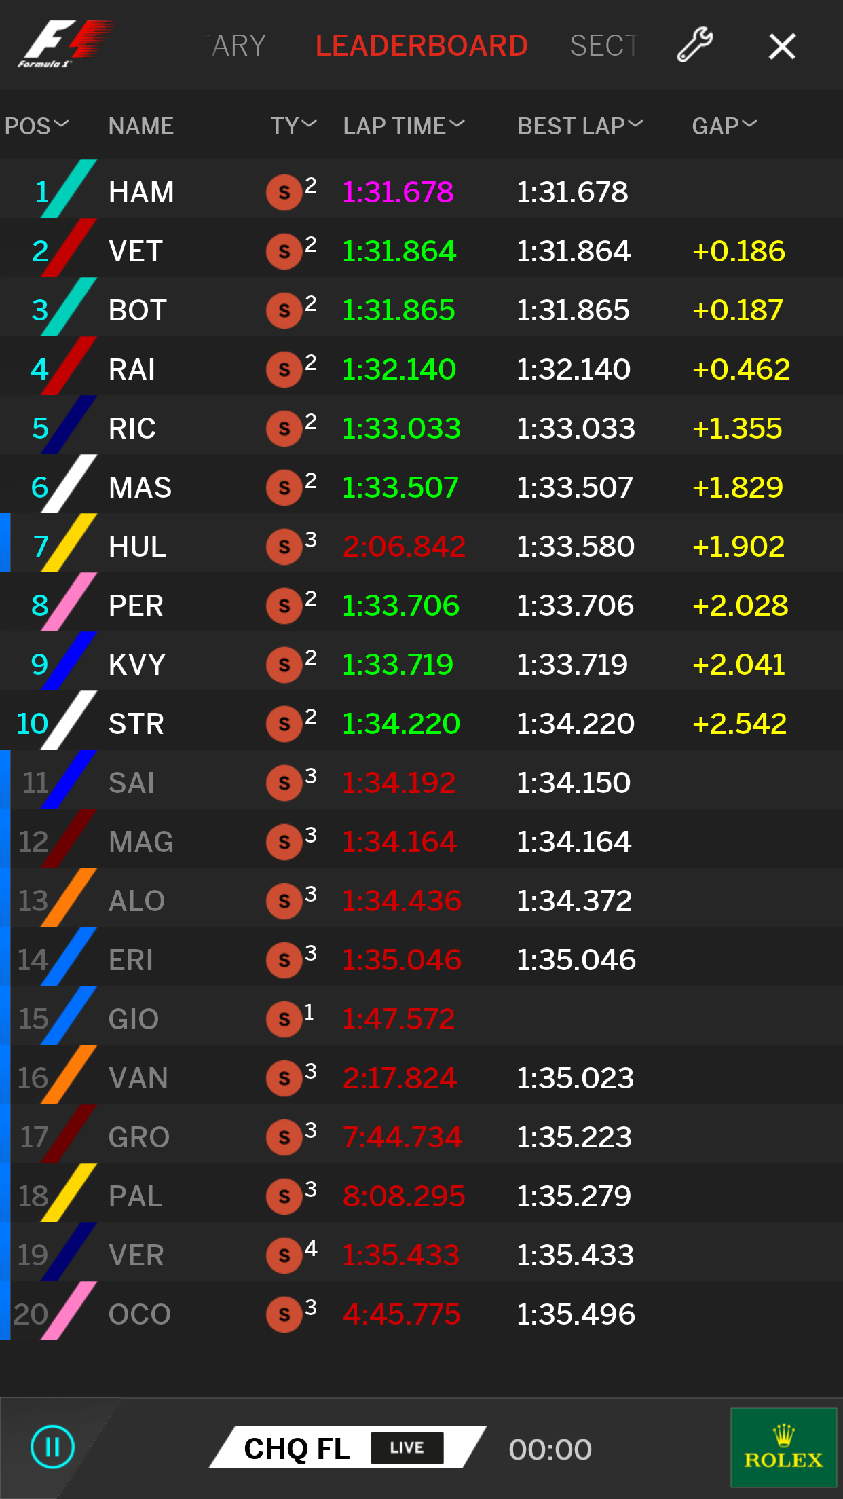Open settings via the wrench icon
Screen dimensions: 843x1499
tap(694, 45)
